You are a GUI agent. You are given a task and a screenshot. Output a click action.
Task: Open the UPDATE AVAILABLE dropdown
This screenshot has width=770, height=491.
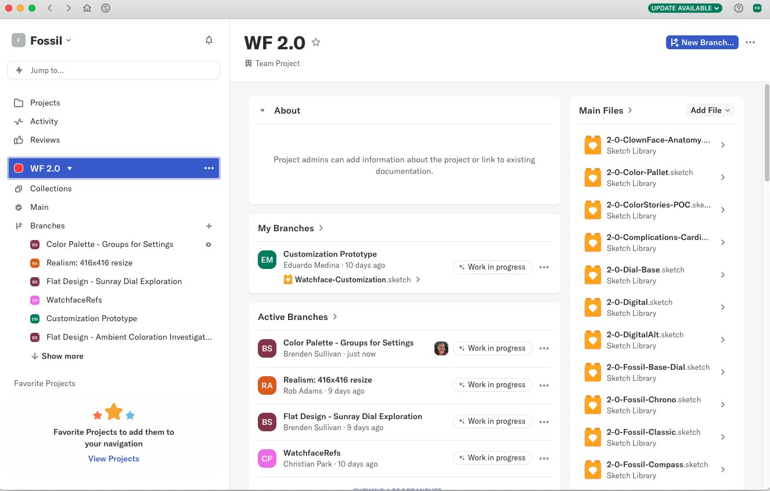pyautogui.click(x=685, y=8)
